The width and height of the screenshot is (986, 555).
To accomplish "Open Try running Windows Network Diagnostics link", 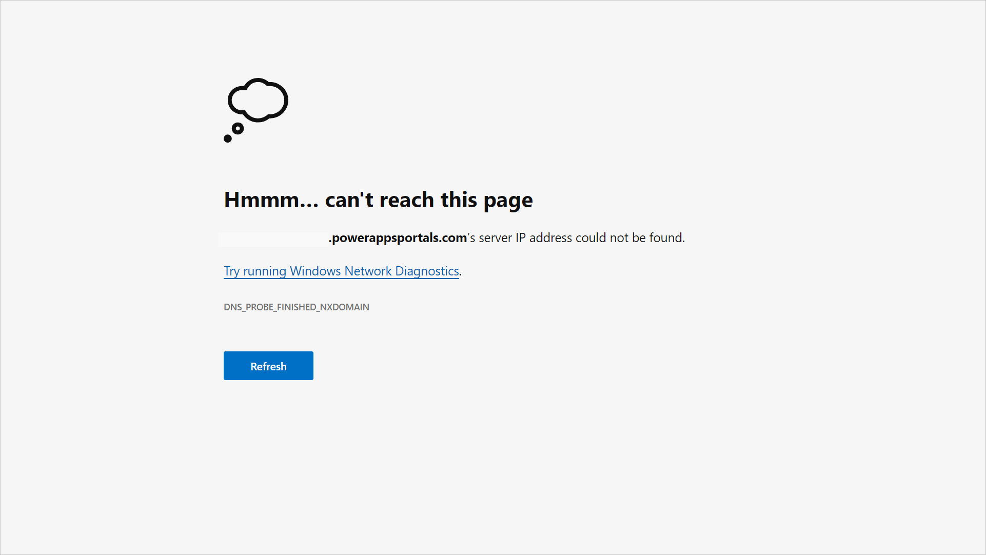I will (x=341, y=271).
